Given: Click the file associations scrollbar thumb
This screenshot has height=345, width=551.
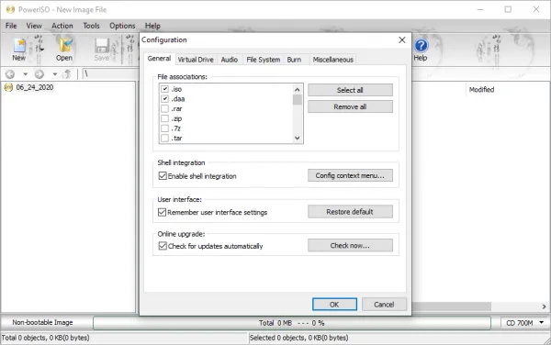Looking at the screenshot, I should pyautogui.click(x=298, y=100).
